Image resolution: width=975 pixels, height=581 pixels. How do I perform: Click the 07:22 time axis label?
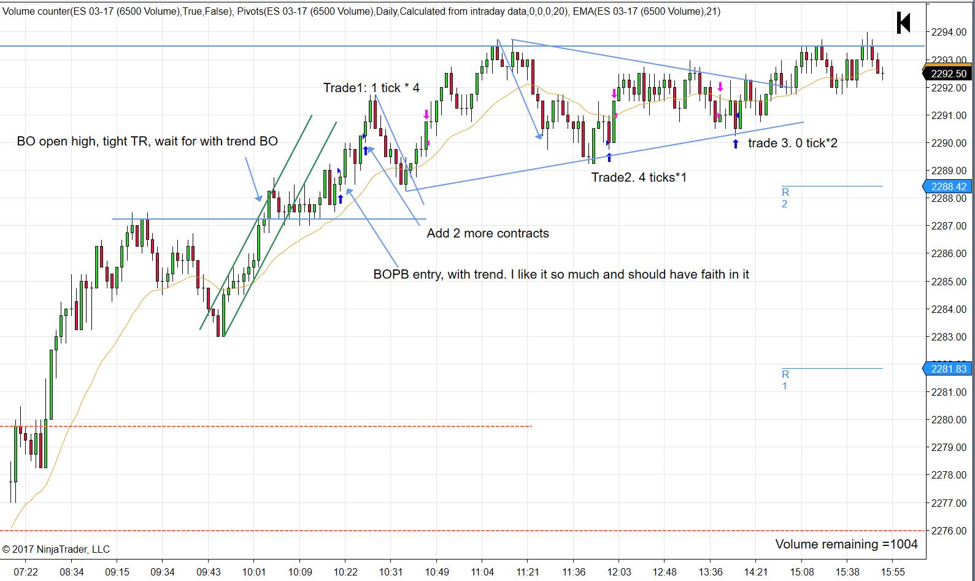coord(25,572)
